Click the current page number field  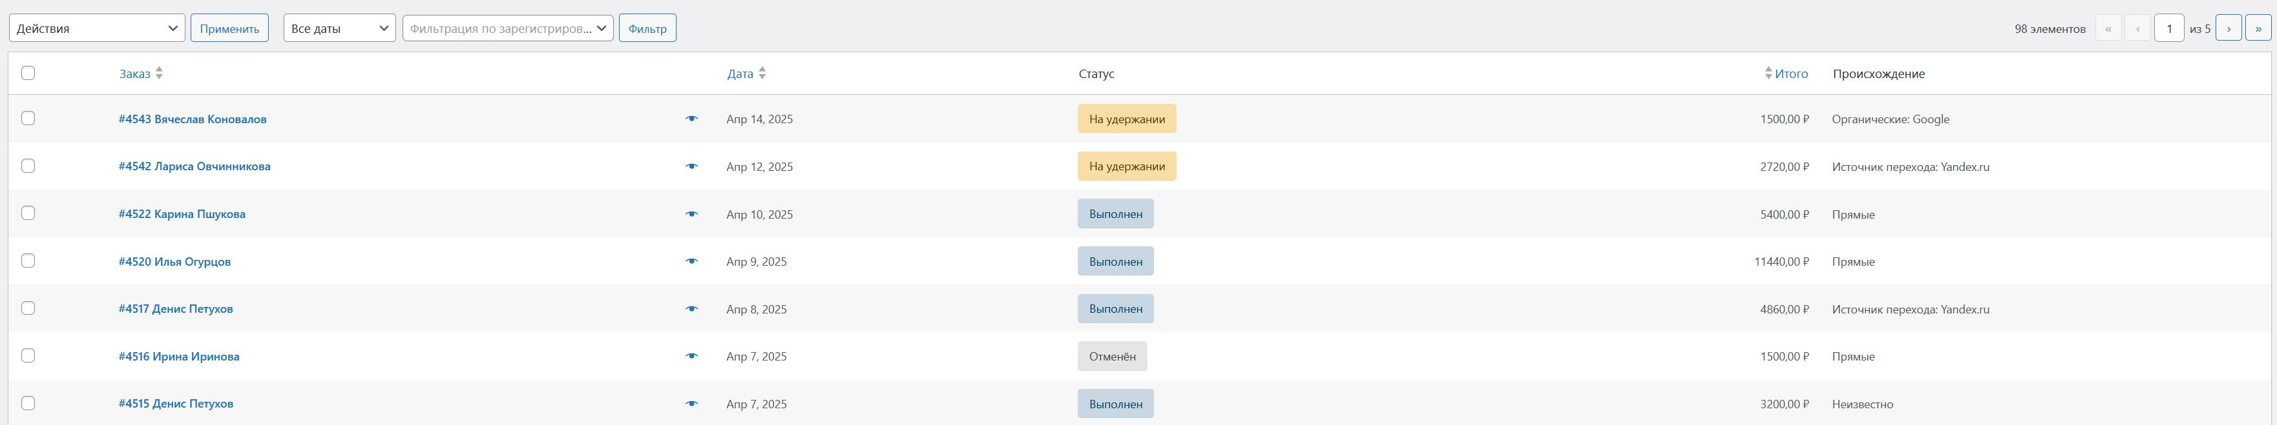click(x=2168, y=28)
